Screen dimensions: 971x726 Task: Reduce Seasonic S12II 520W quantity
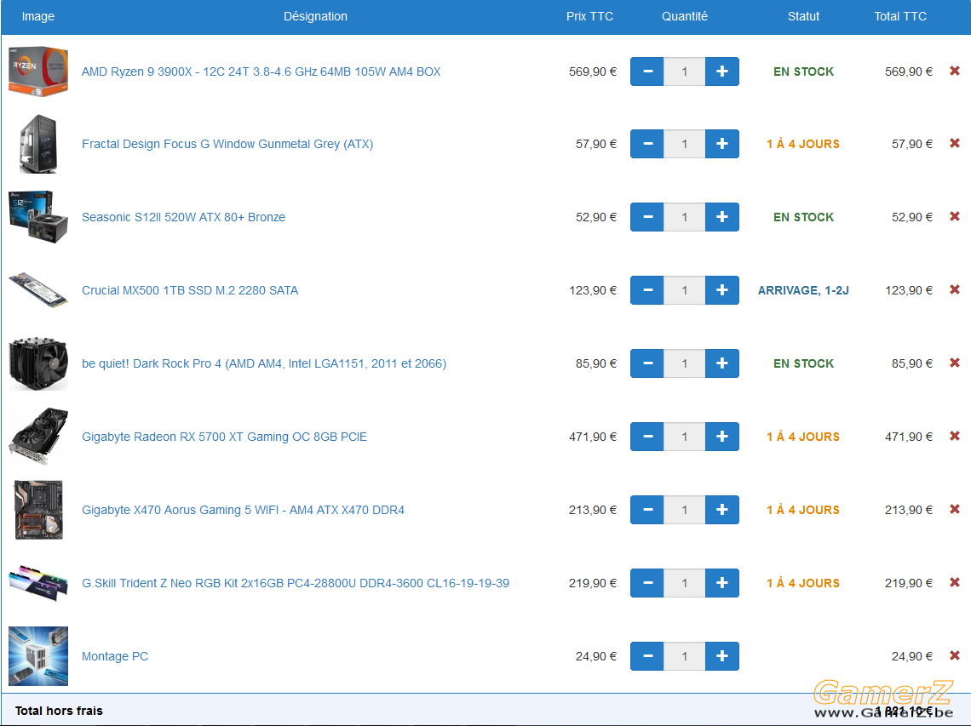647,217
